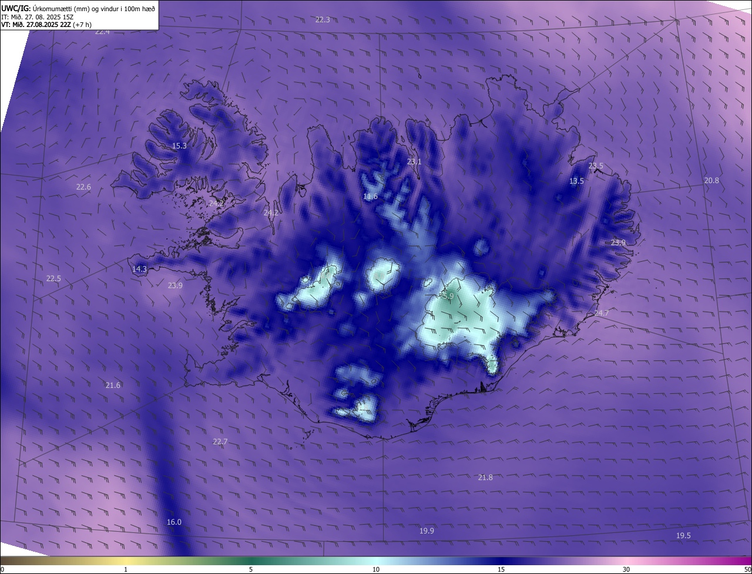Click the 10 tick on color legend
Screen dimensions: 752x574
(x=376, y=569)
